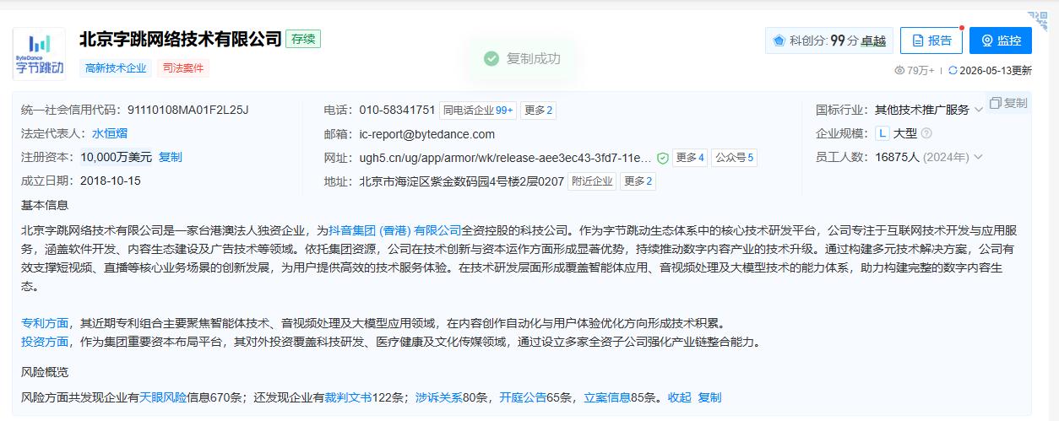
Task: Click the credit code 91110108MA01F2L25J
Action: tap(187, 110)
